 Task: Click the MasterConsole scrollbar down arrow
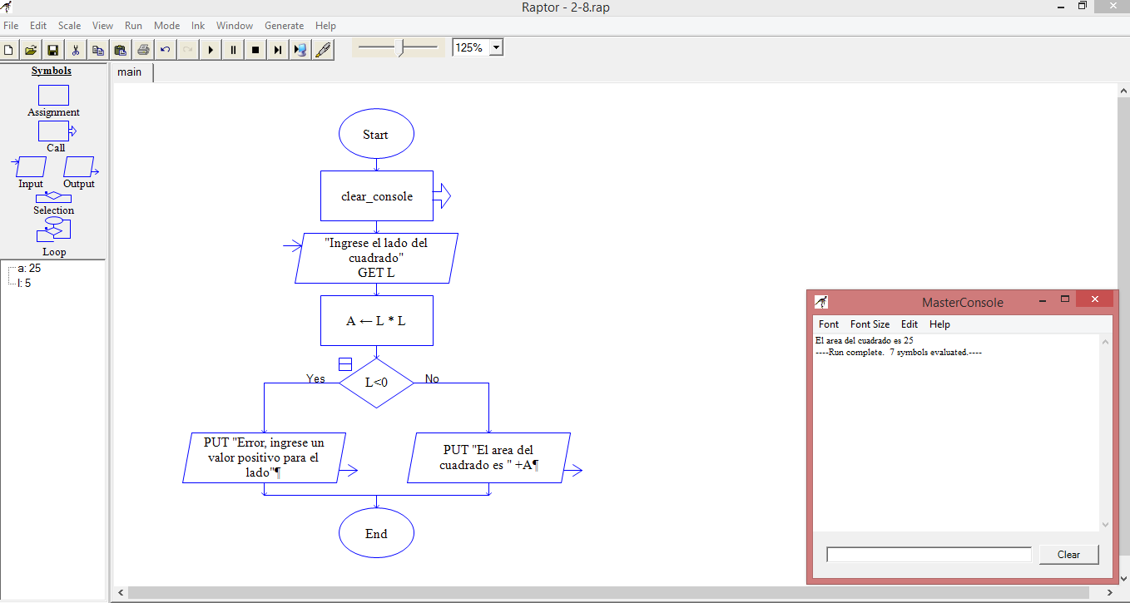coord(1105,524)
